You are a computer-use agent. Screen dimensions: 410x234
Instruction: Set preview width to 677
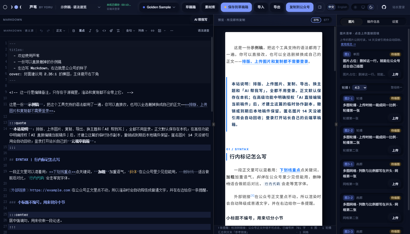326,20
